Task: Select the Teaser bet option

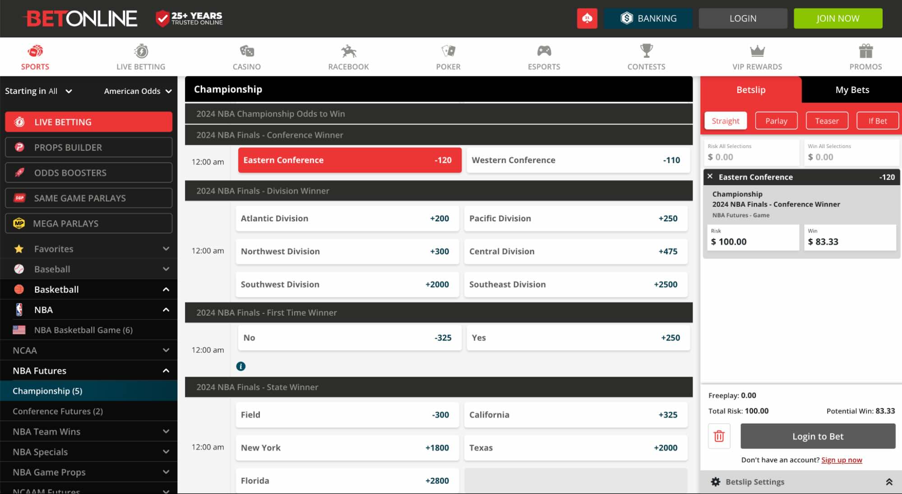Action: [x=827, y=121]
